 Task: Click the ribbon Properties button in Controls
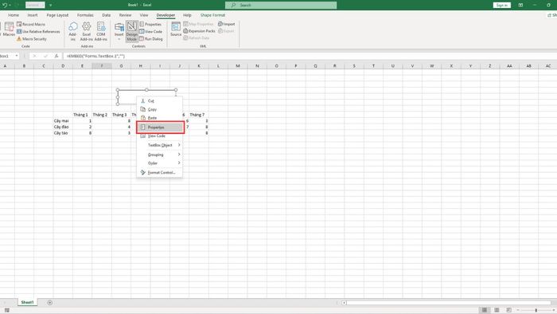click(150, 24)
